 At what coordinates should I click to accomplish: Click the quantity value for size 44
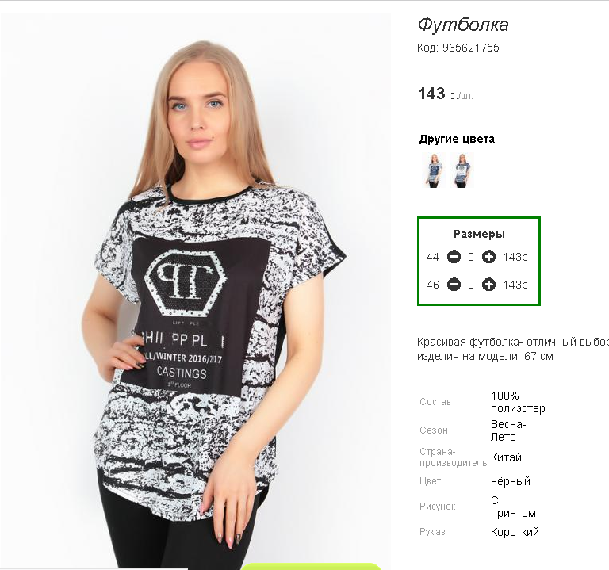(x=471, y=257)
